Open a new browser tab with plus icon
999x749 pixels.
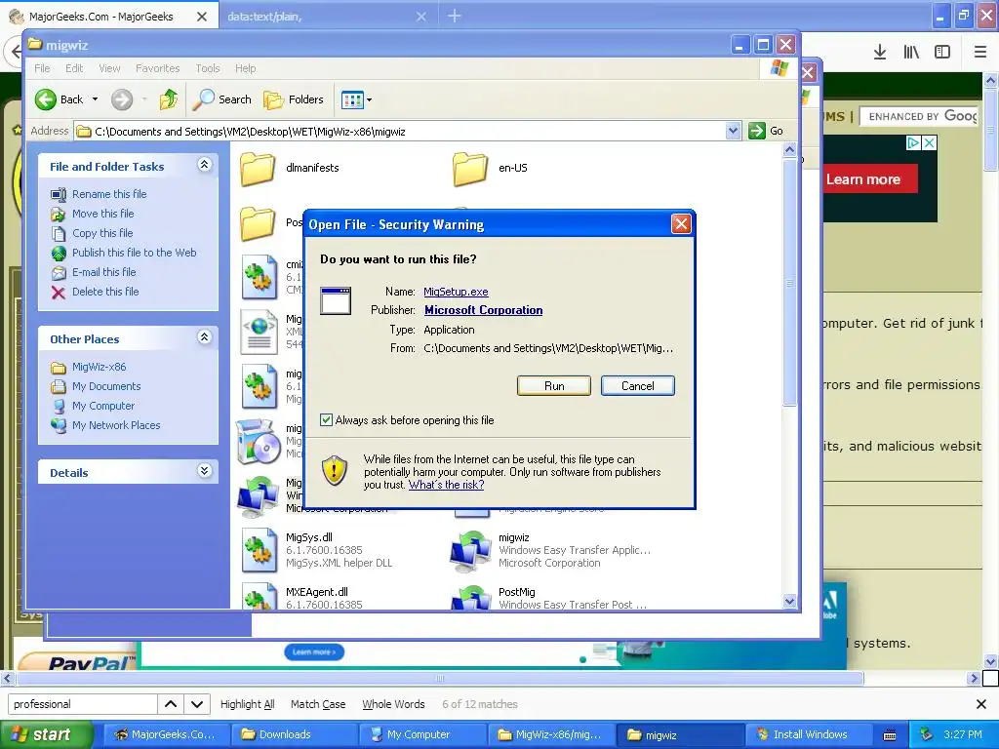pyautogui.click(x=455, y=16)
